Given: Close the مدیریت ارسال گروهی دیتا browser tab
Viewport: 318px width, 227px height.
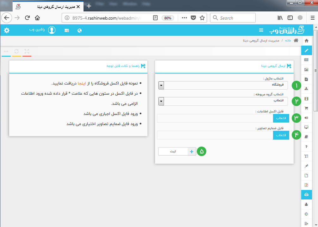Looking at the screenshot, I should (x=78, y=7).
